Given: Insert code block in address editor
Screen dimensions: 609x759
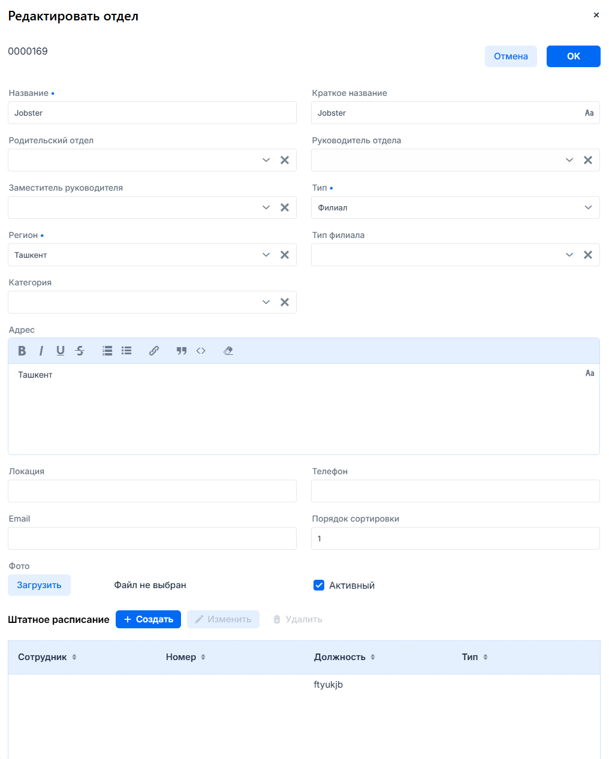Looking at the screenshot, I should click(201, 351).
